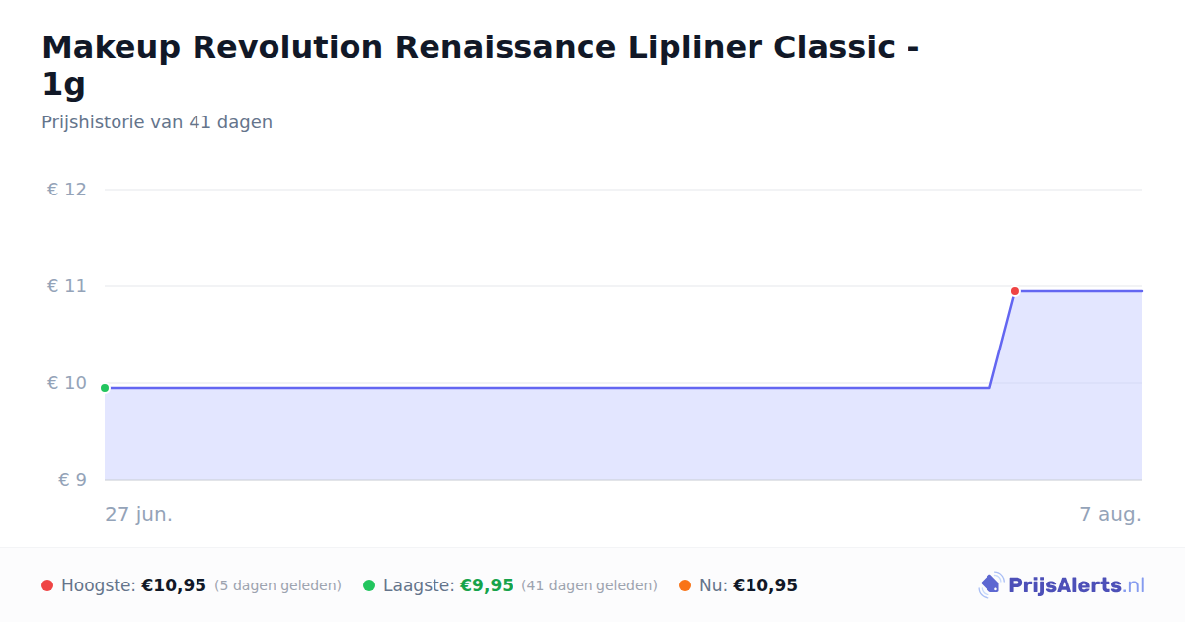Click the green Laagste legend dot

(x=369, y=585)
